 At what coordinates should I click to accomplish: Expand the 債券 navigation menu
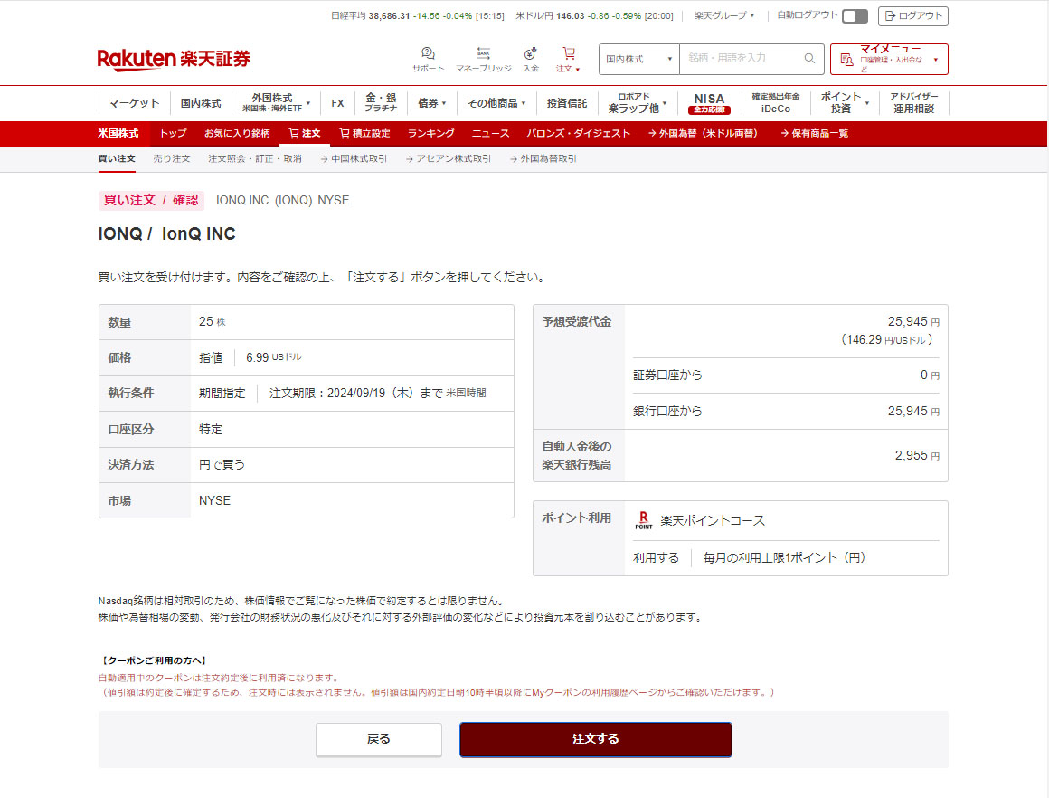(431, 103)
